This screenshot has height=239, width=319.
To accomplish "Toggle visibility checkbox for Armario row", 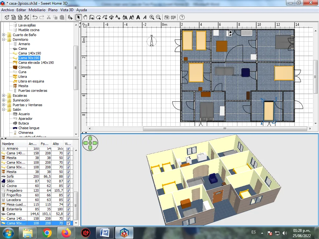I will [x=68, y=149].
